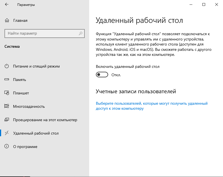Click the search magnifier icon
Viewport: 223px width, 177px height.
[x=81, y=33]
